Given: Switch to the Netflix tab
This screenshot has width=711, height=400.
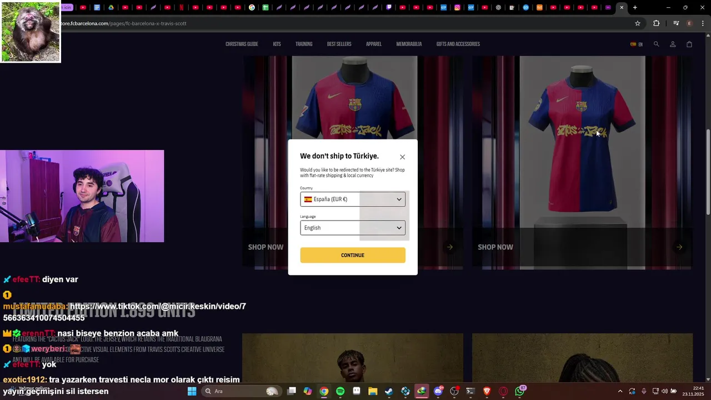Looking at the screenshot, I should [x=181, y=8].
